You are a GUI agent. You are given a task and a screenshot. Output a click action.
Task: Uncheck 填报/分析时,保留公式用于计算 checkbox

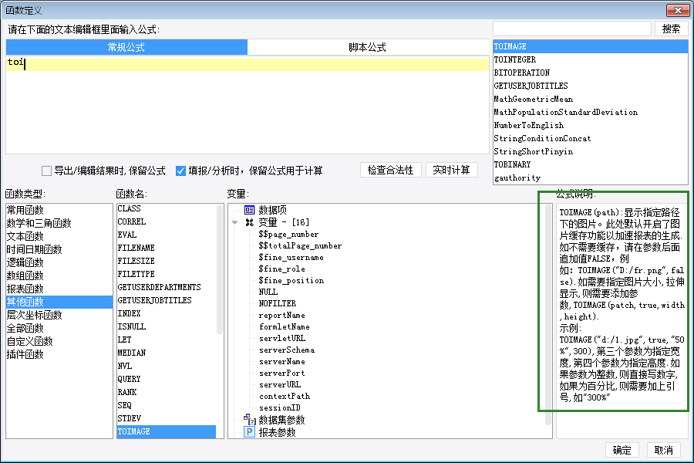pos(180,171)
